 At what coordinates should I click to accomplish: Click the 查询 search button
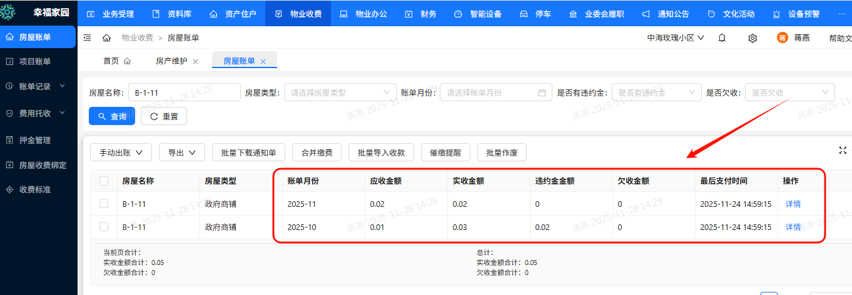(x=113, y=116)
